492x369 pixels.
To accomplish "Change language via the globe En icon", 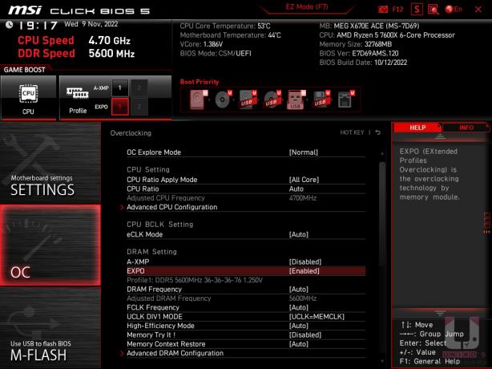I will point(454,10).
